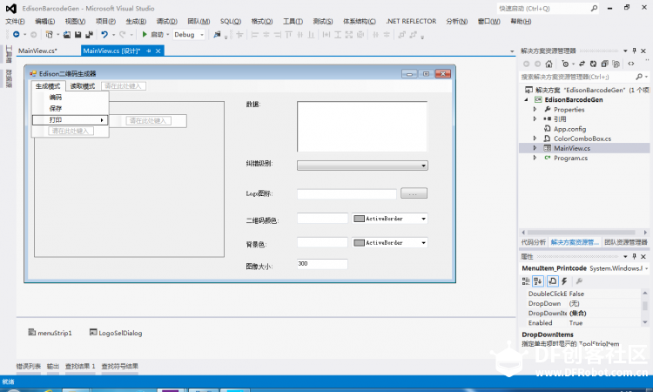This screenshot has width=653, height=392.
Task: Click the Enabled property value True
Action: tap(576, 323)
